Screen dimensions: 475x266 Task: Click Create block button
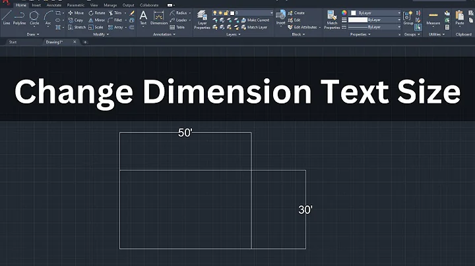(x=296, y=13)
